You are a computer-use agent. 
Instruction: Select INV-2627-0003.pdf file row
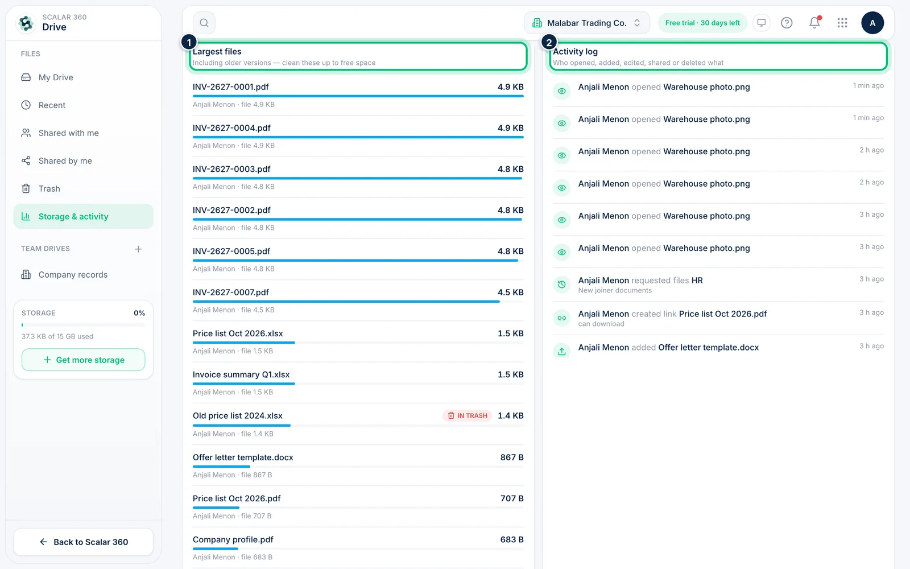[358, 177]
